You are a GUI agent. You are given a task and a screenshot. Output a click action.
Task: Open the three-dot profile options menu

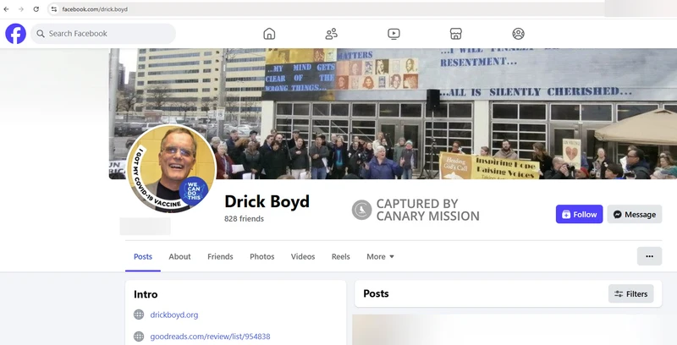[649, 256]
